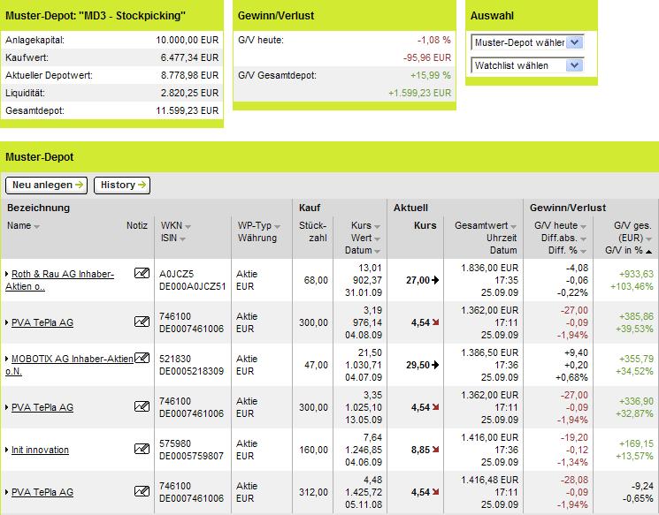The height and width of the screenshot is (515, 659).
Task: Open depot History button
Action: 122,186
